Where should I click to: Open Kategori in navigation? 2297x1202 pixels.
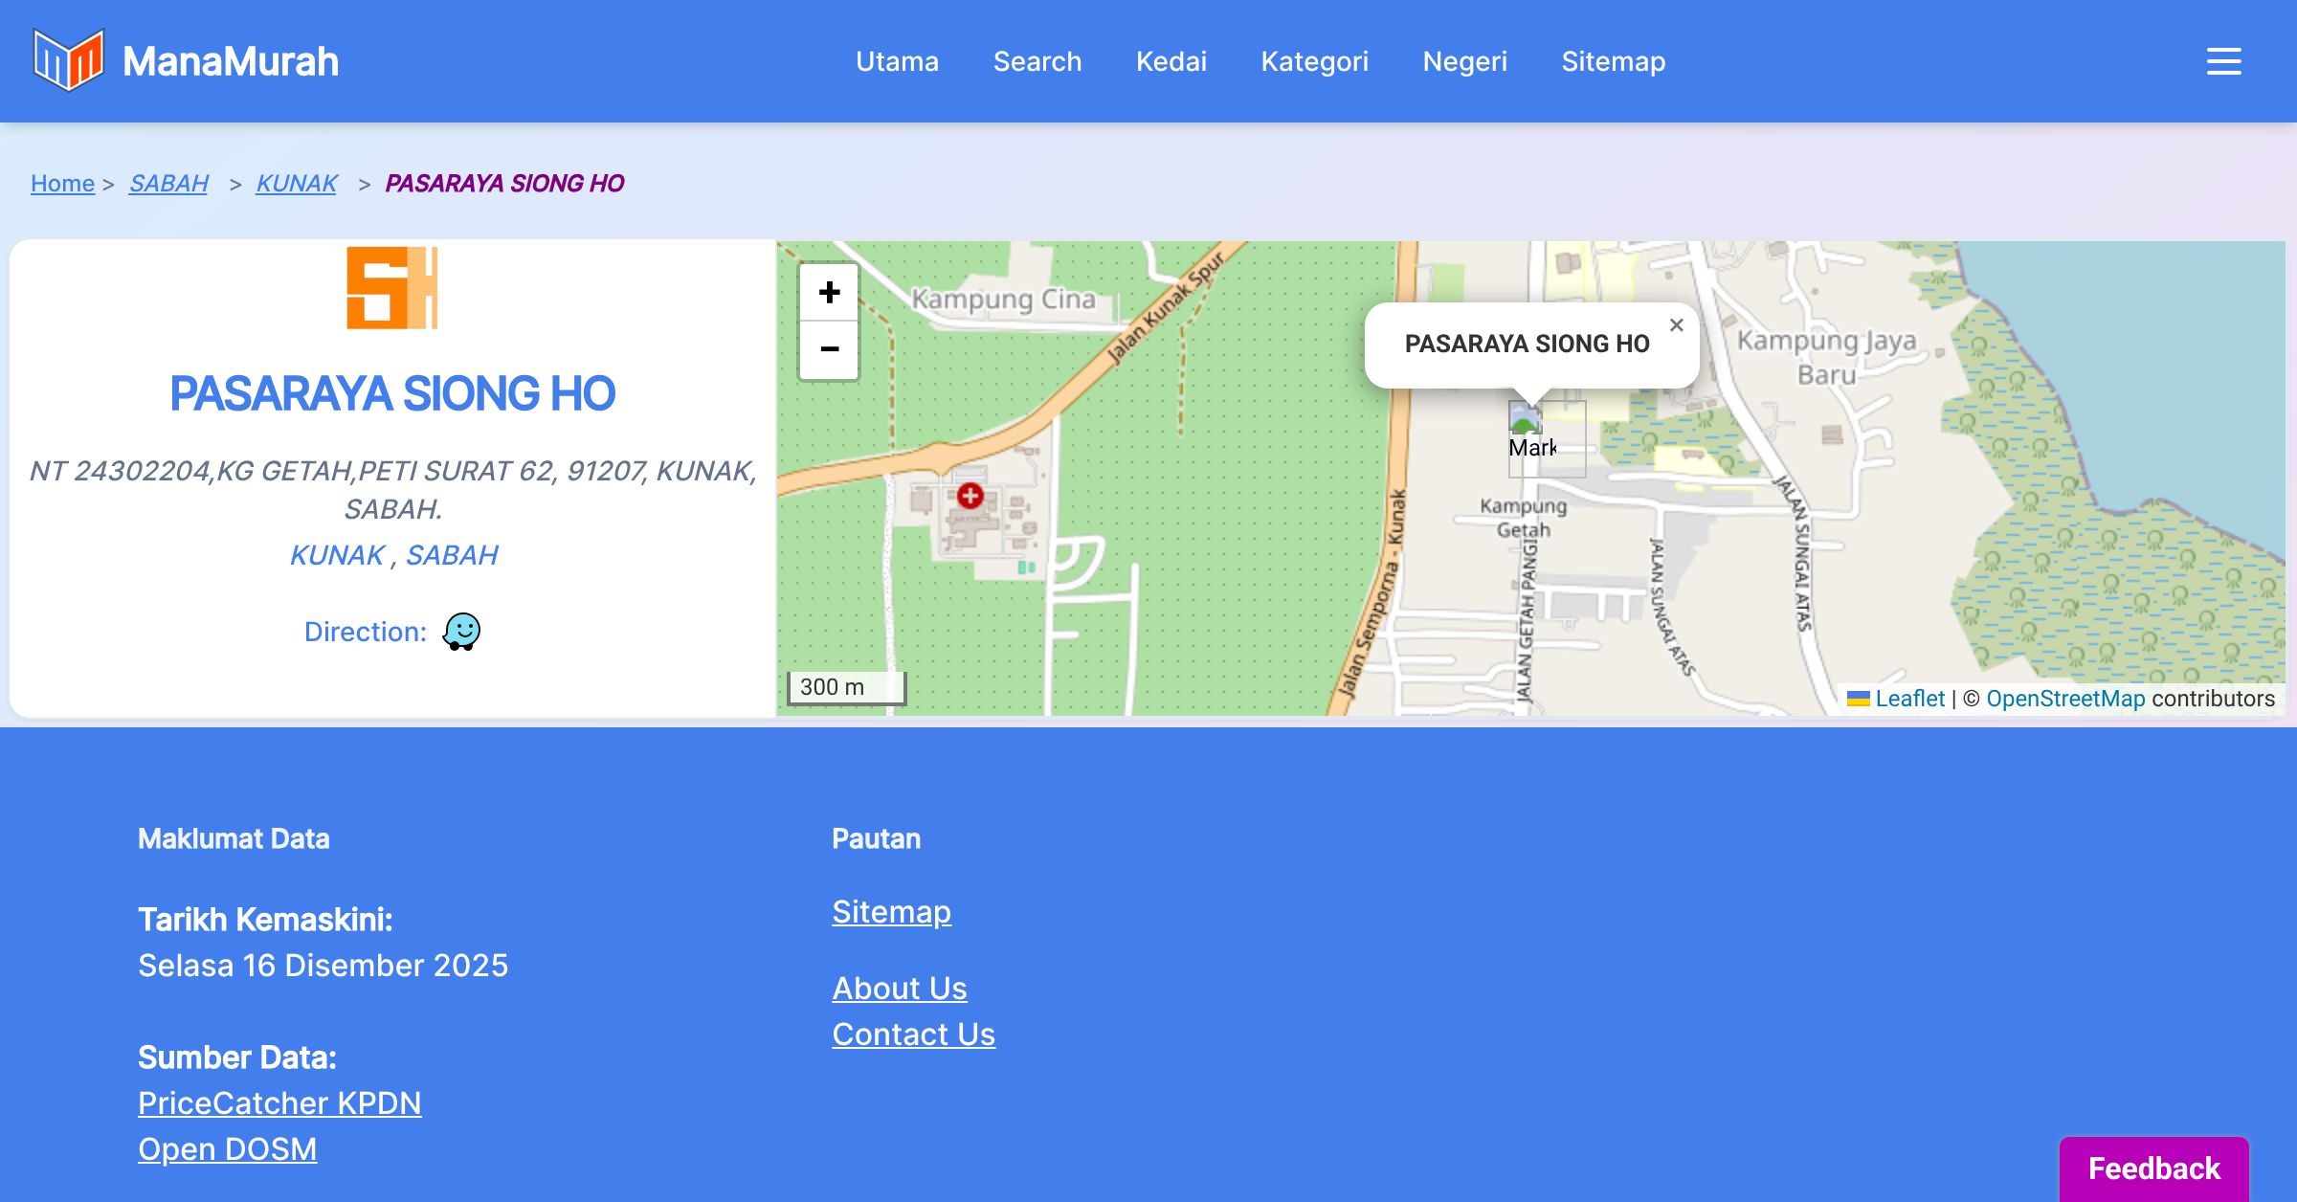pyautogui.click(x=1314, y=61)
